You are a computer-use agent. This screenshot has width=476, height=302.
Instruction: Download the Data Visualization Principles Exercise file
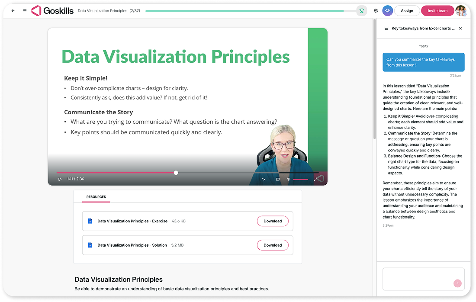coord(273,221)
